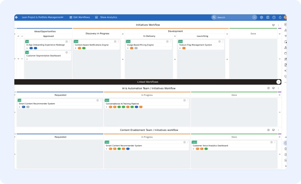Open the search options dropdown arrow
The image size is (301, 184).
point(254,17)
